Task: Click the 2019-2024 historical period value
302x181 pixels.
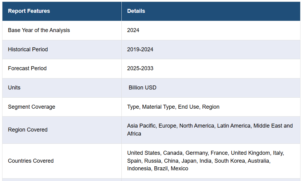Action: coord(140,49)
